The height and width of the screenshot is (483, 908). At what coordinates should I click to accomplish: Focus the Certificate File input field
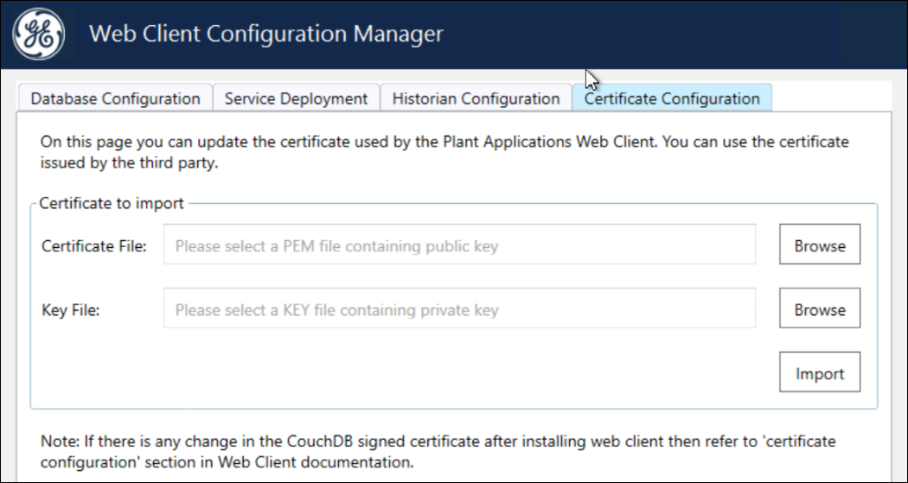[x=459, y=245]
